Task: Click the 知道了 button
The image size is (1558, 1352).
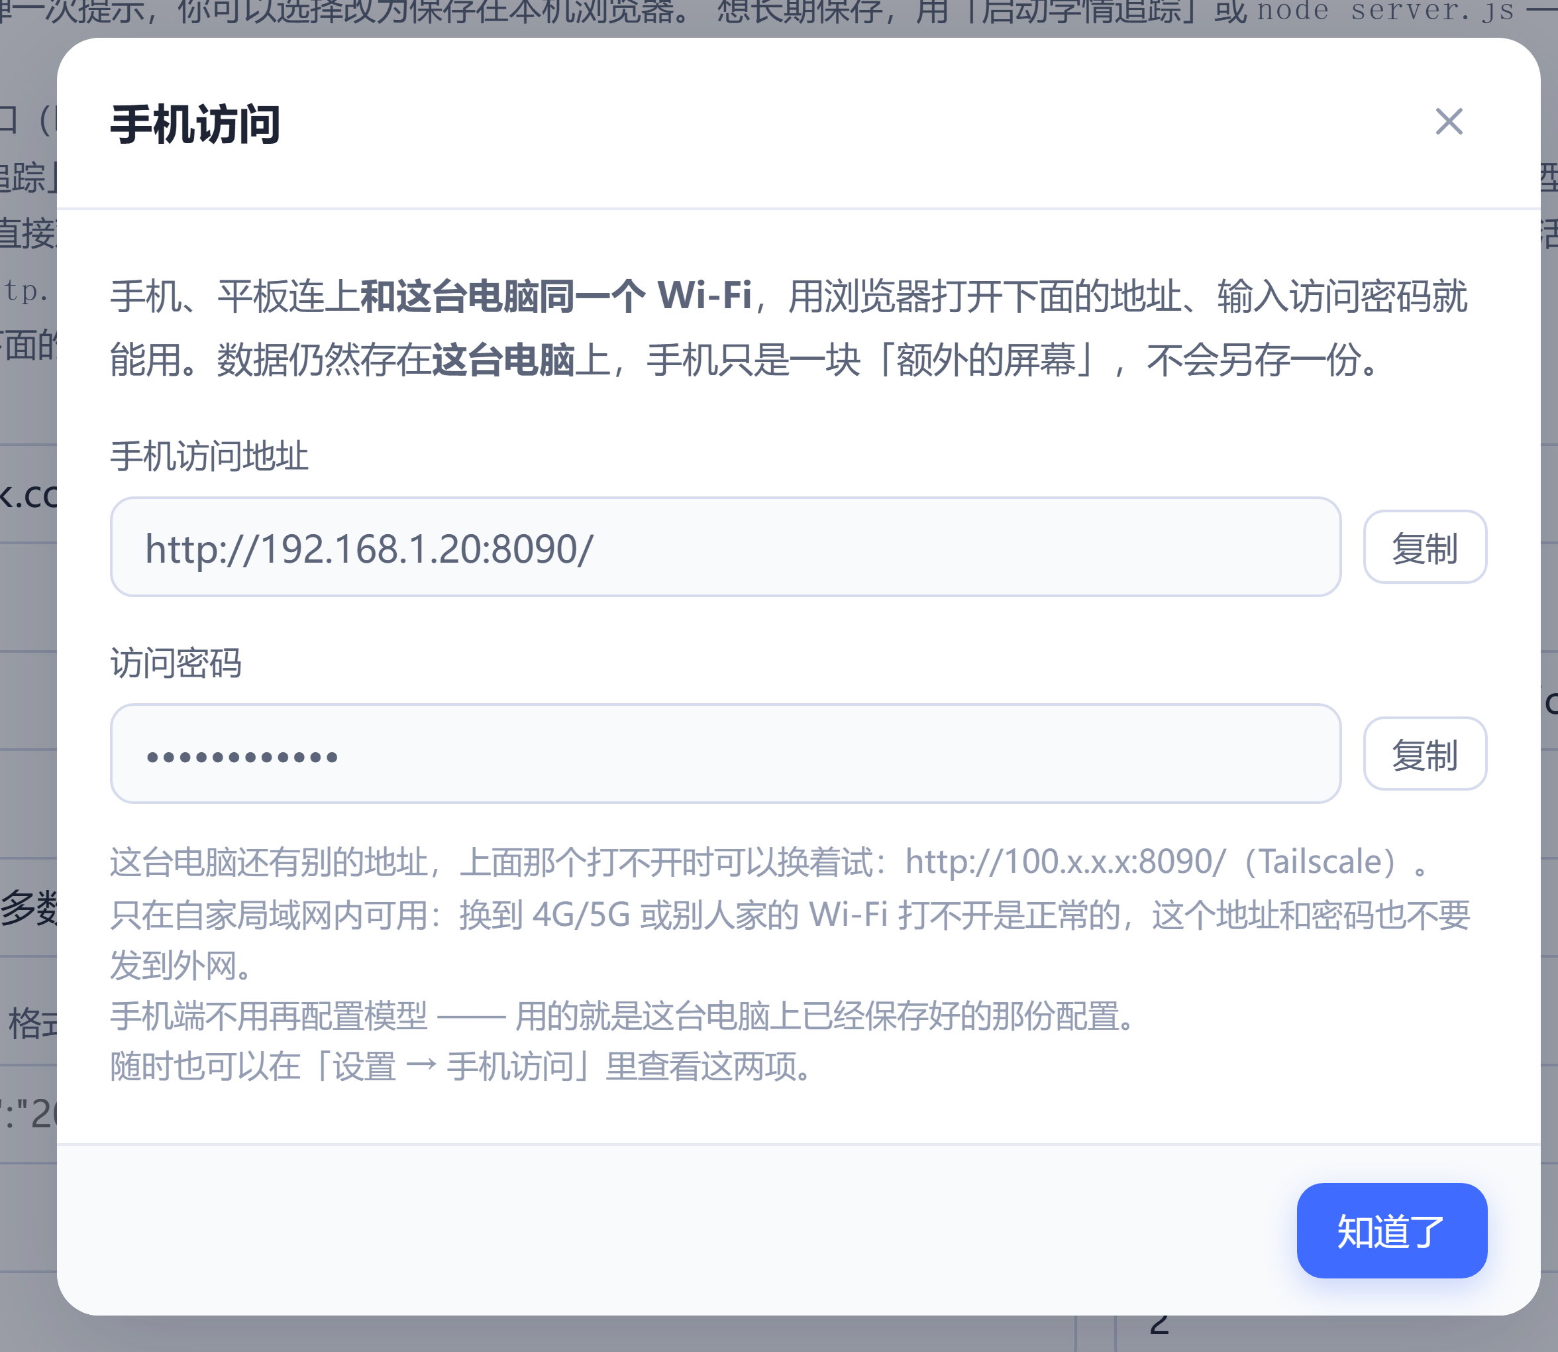Action: [1391, 1231]
